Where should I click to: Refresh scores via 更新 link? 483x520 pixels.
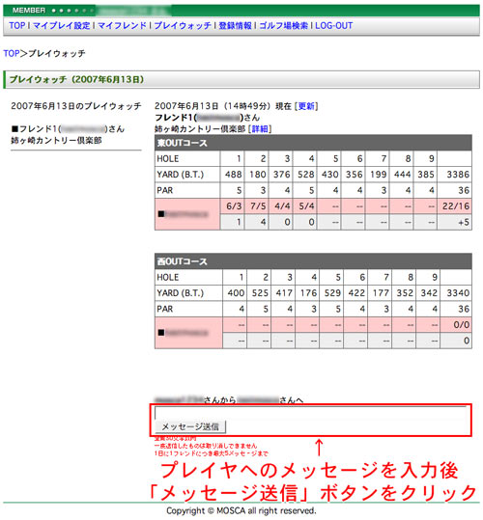pyautogui.click(x=306, y=106)
